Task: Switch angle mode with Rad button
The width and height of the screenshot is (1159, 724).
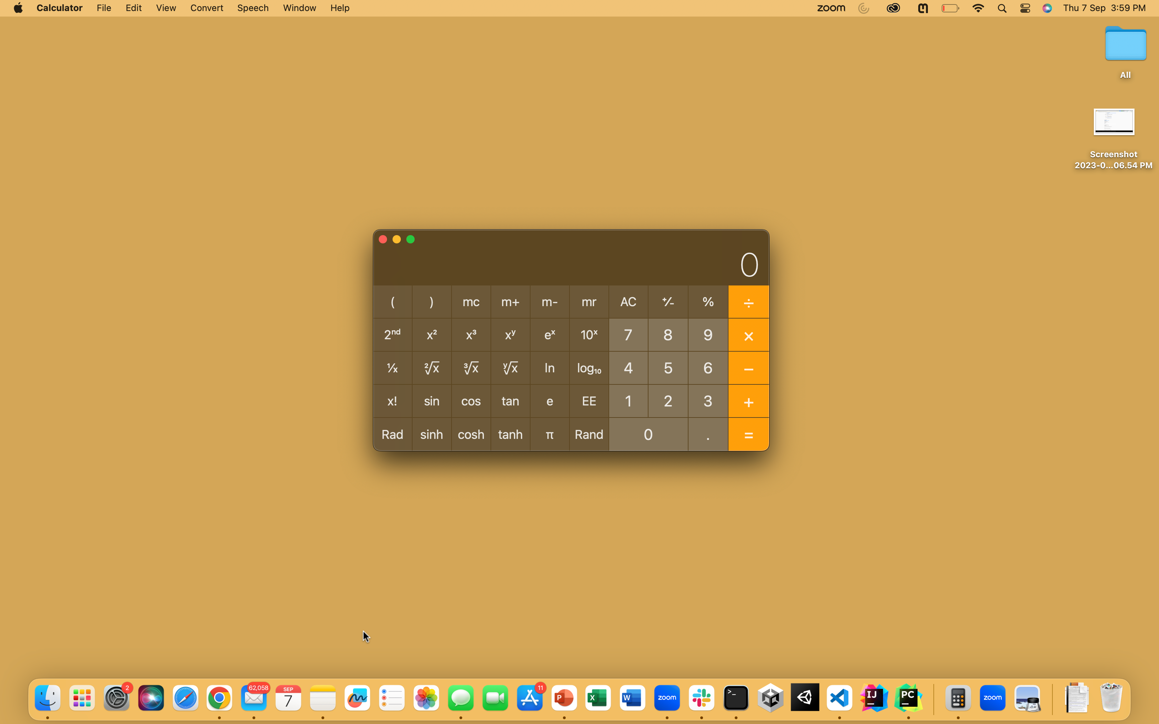Action: [392, 434]
